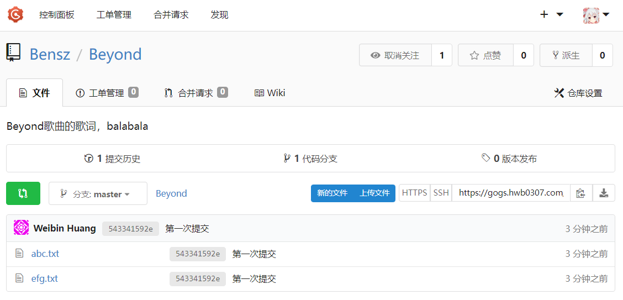Click the stars count next to 点赞

tap(524, 55)
